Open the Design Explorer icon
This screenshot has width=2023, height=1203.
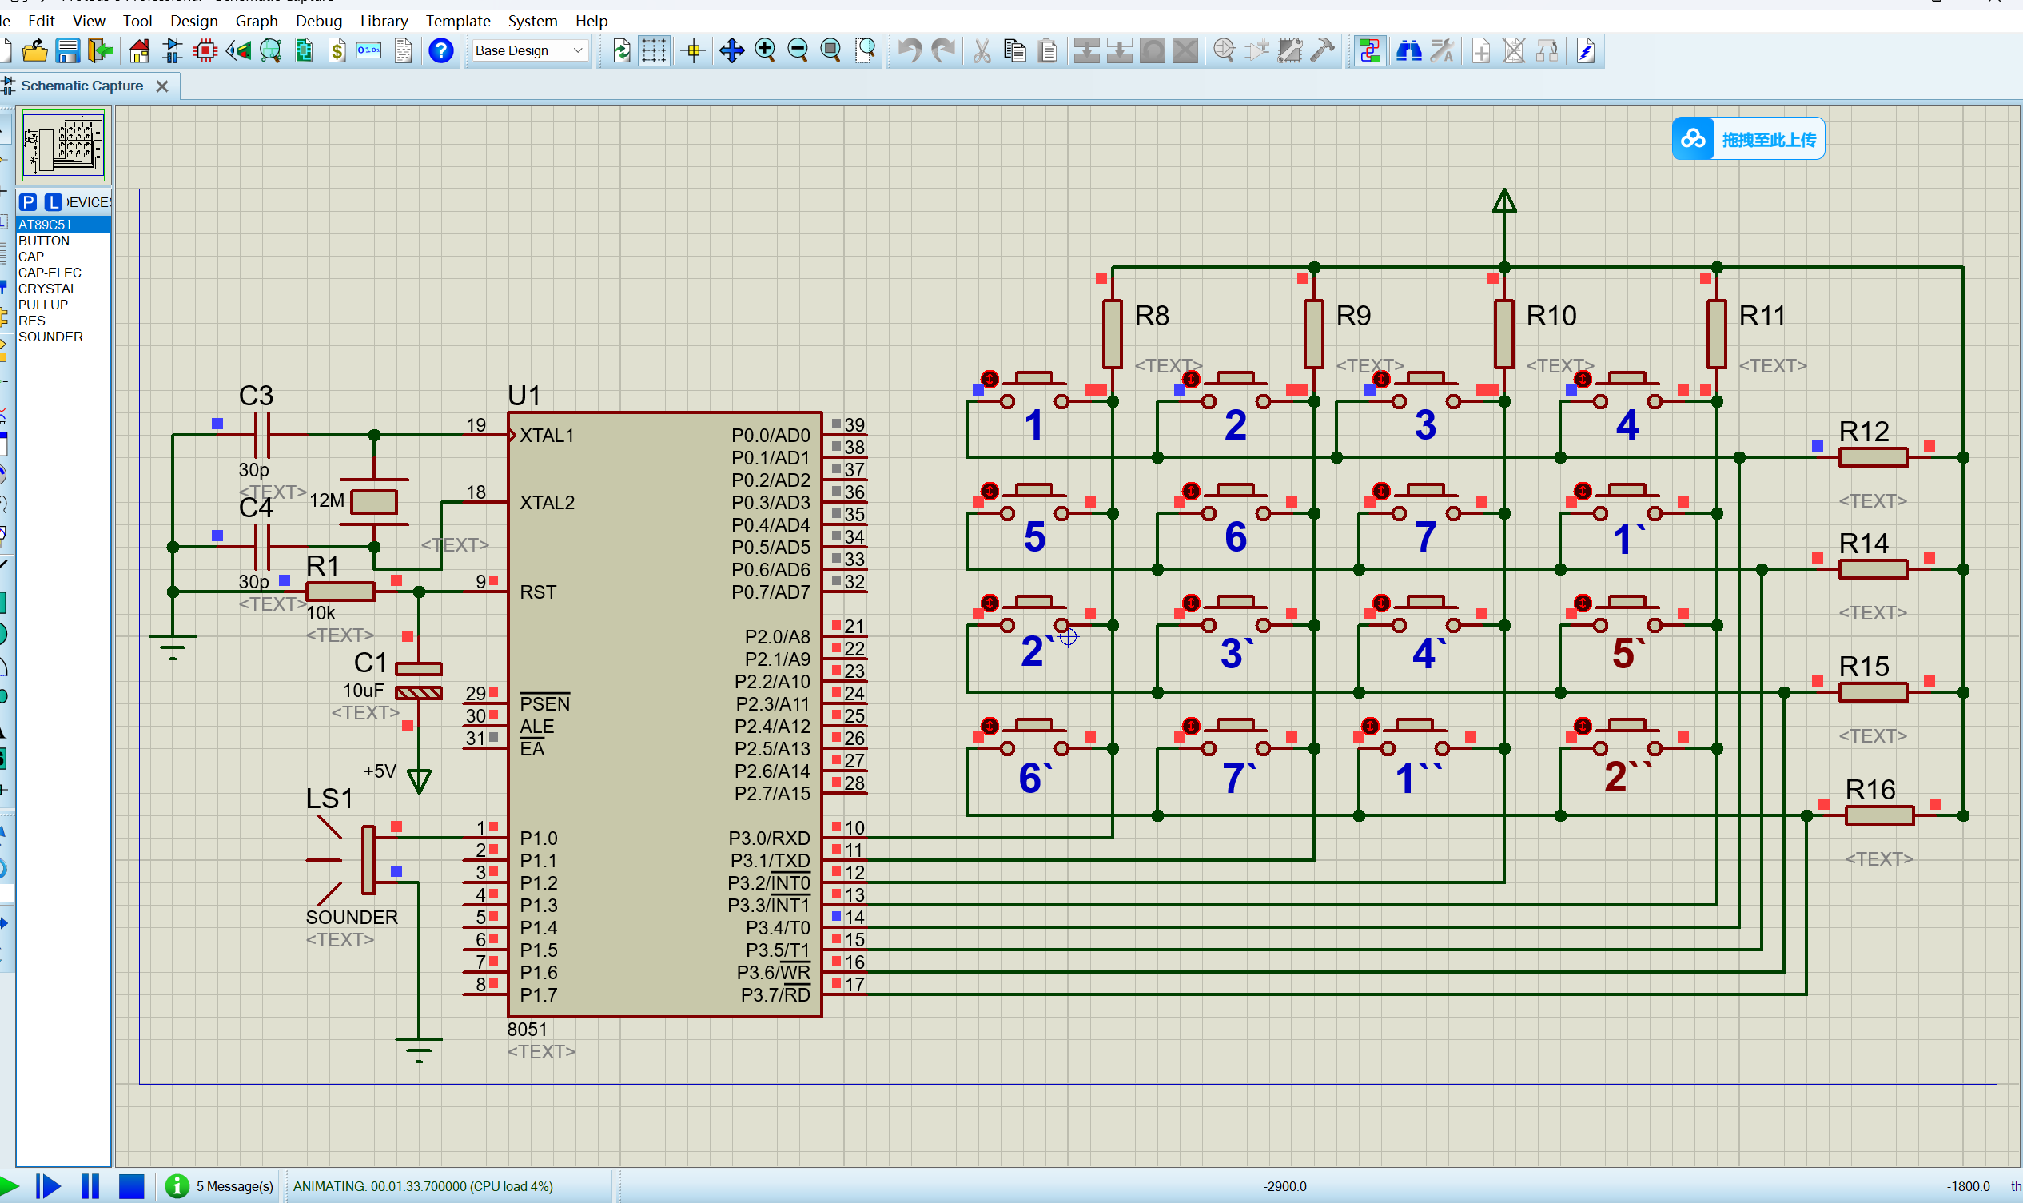click(304, 51)
